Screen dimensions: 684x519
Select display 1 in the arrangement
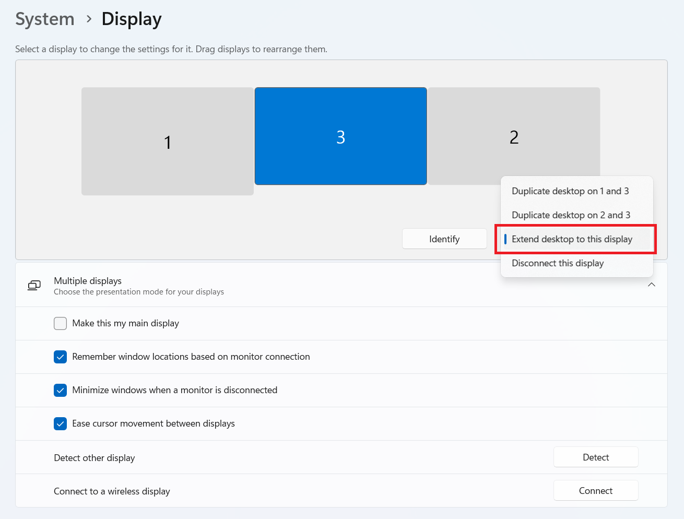click(x=167, y=141)
